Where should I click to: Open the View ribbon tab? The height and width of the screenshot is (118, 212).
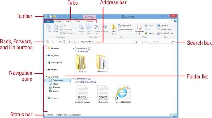pos(78,21)
